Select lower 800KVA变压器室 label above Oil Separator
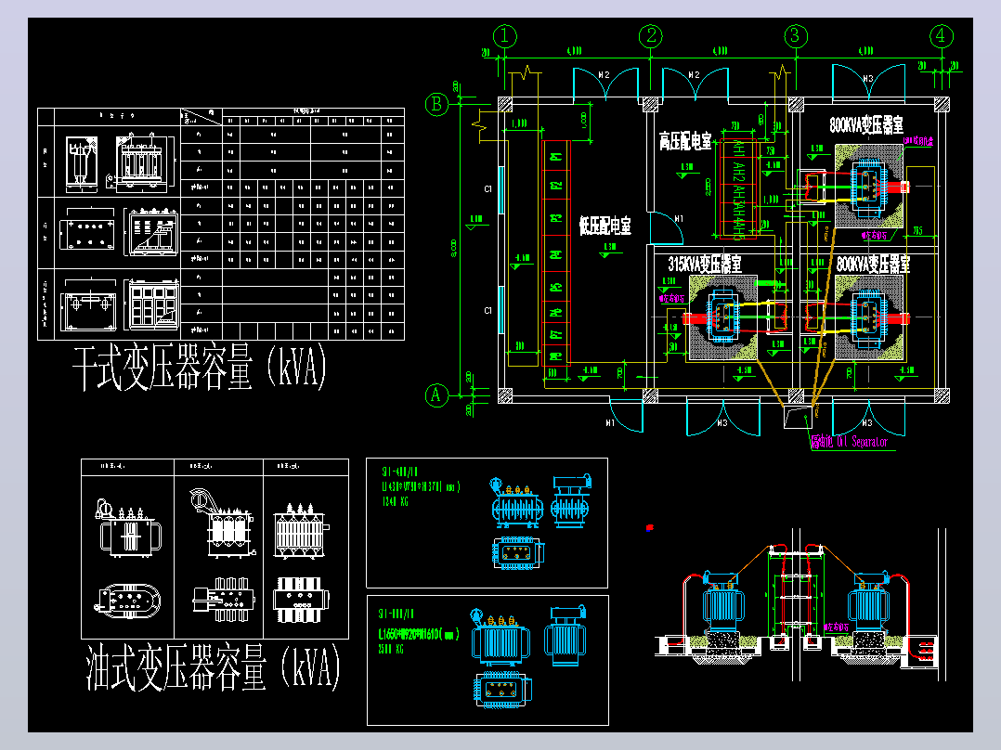 873,265
